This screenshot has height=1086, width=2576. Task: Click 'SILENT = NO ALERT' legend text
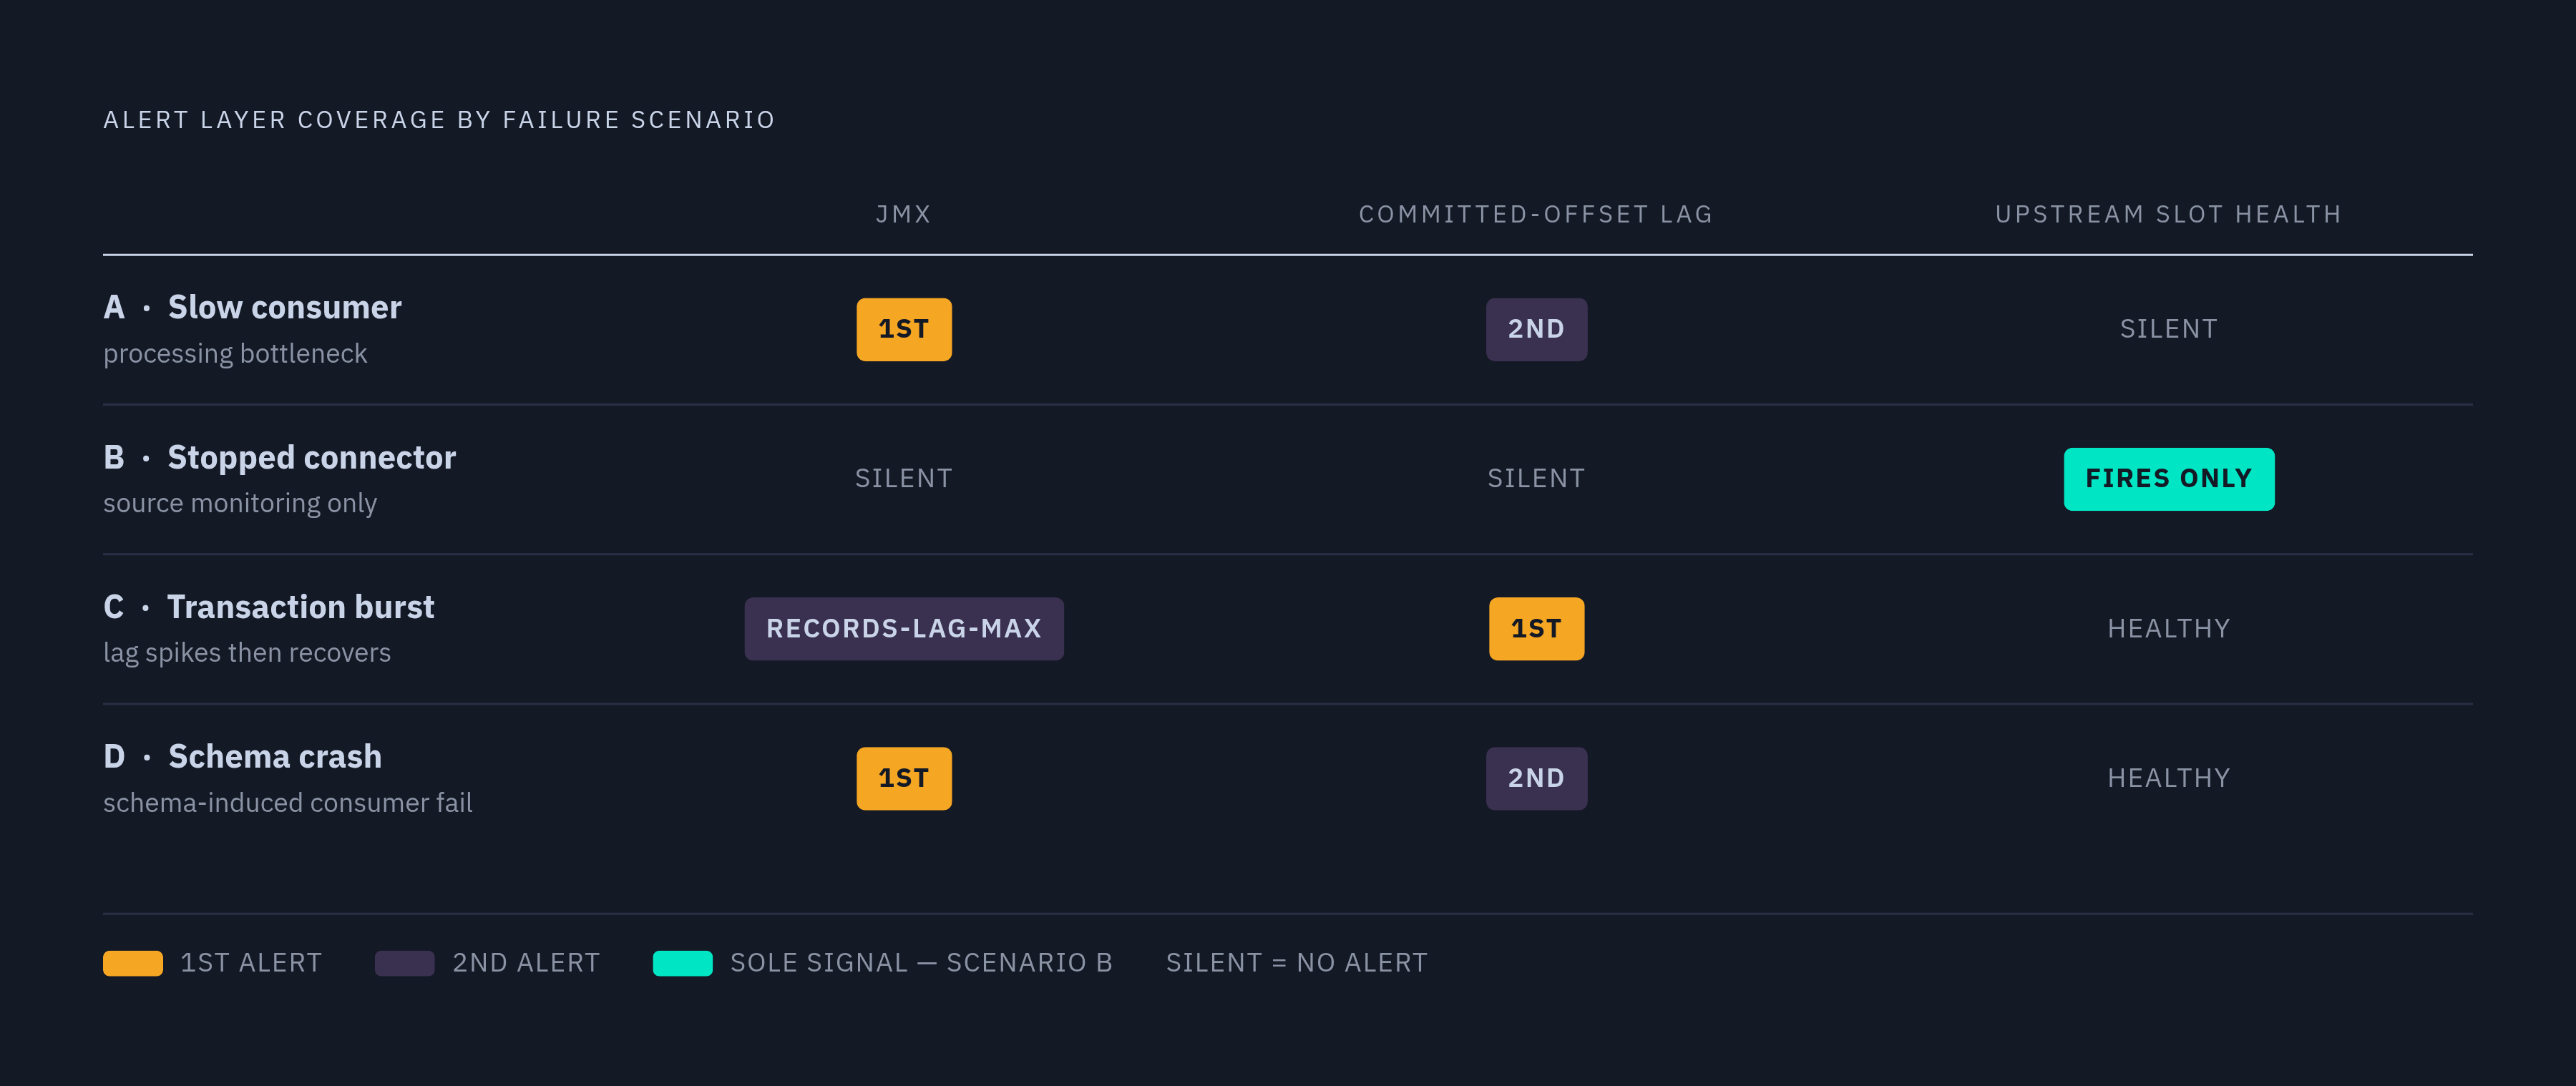[x=1297, y=963]
